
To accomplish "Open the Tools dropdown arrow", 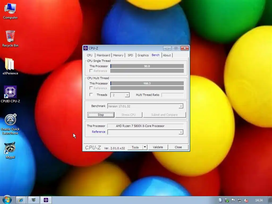I will [145, 147].
